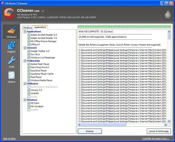Toggle the Google Toolbar 4.0 checkbox
The width and height of the screenshot is (175, 142).
tap(29, 51)
